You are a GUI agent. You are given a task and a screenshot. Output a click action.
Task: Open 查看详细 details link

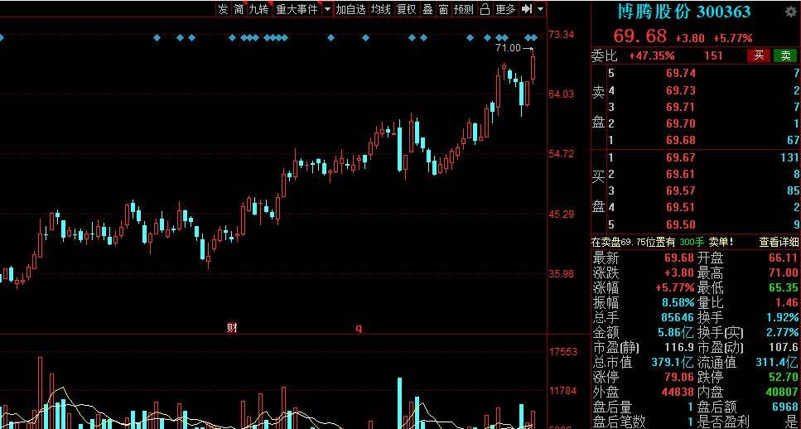pos(779,242)
